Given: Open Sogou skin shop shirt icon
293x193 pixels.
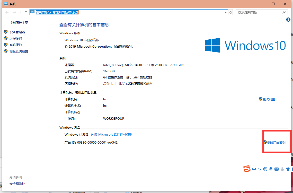Looking at the screenshot, I should pyautogui.click(x=288, y=169).
